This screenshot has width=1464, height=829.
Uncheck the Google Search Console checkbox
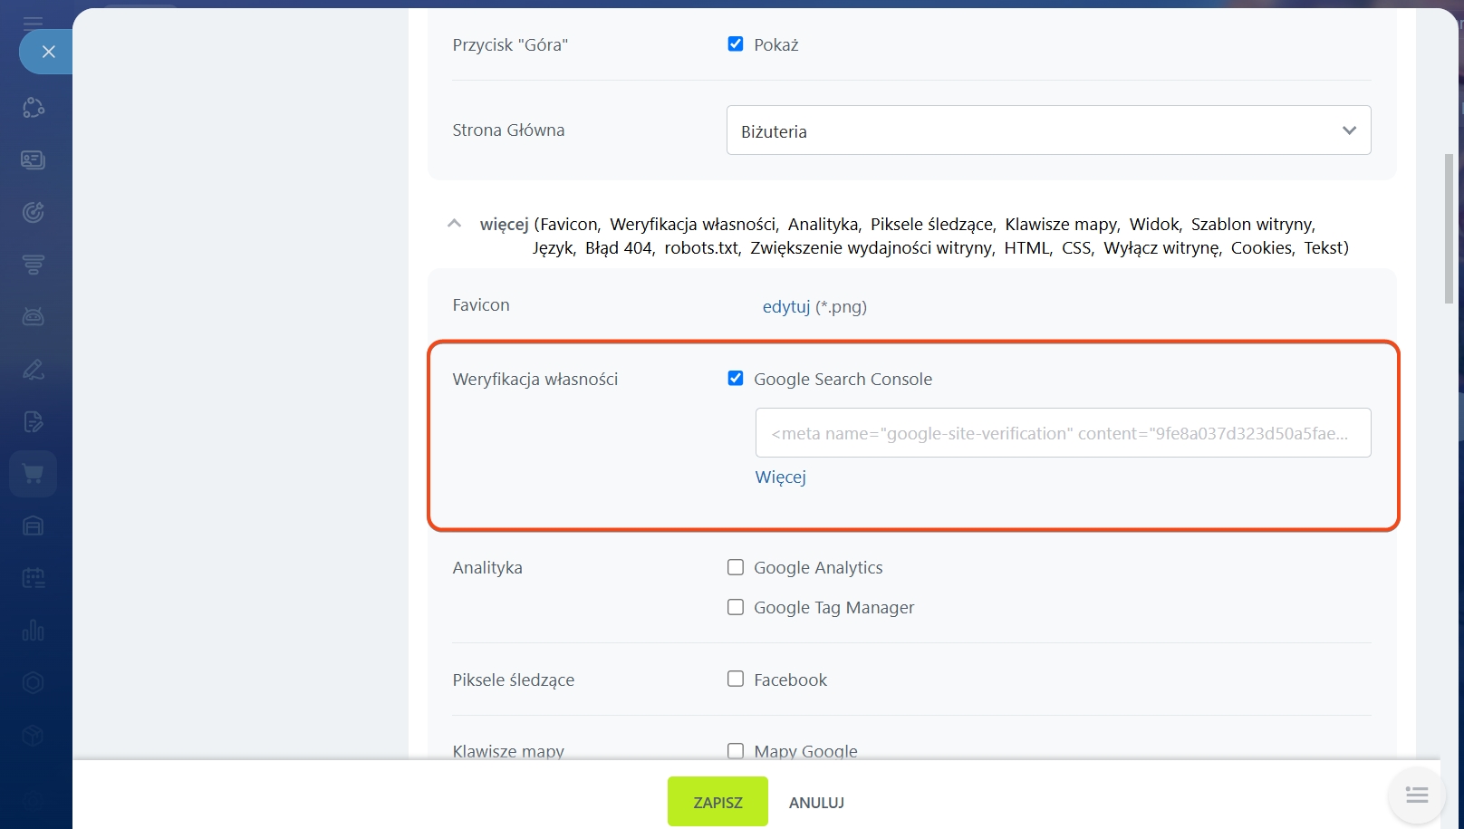[736, 379]
